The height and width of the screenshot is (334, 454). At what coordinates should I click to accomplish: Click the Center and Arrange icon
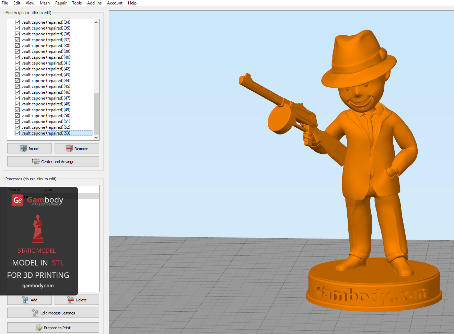36,161
